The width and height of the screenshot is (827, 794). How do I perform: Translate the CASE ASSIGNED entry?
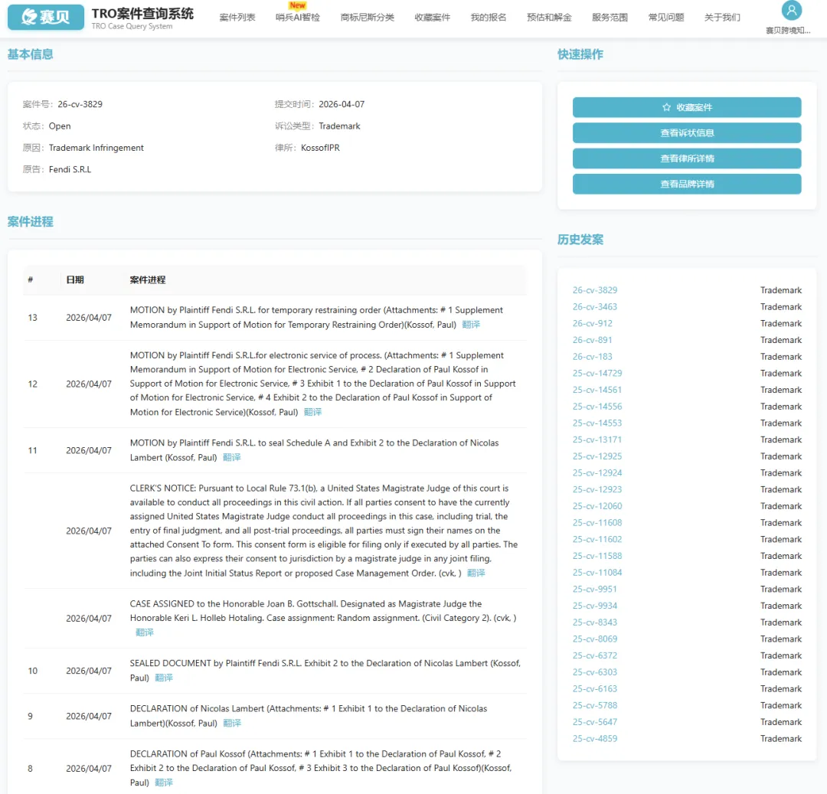(145, 632)
